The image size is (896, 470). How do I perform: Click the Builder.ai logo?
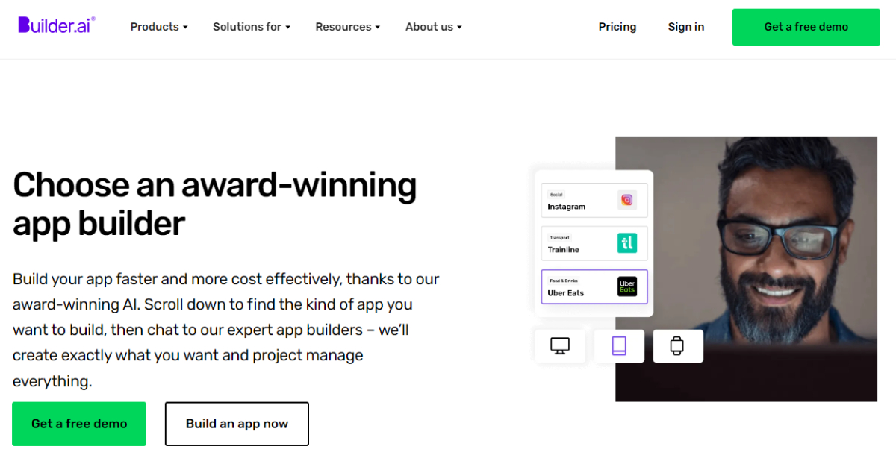(57, 25)
